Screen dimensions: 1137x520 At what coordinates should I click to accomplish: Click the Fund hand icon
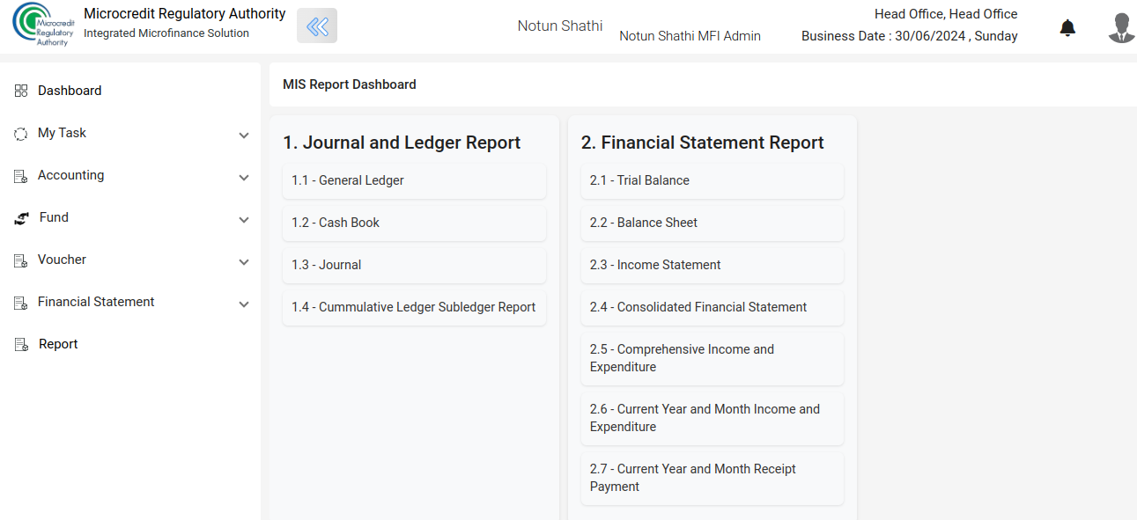pos(21,218)
